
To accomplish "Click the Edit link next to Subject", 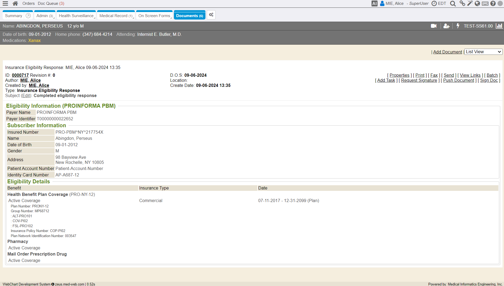I will (26, 96).
